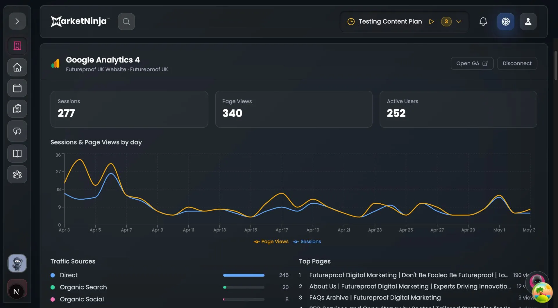Toggle the Page Views legend series

tap(271, 241)
